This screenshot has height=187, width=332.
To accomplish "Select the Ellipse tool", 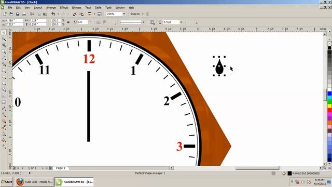I will pos(4,77).
